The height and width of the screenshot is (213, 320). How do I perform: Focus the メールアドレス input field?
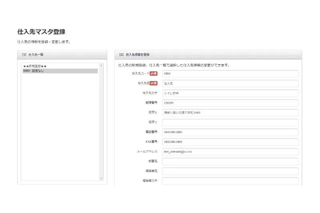(x=230, y=152)
